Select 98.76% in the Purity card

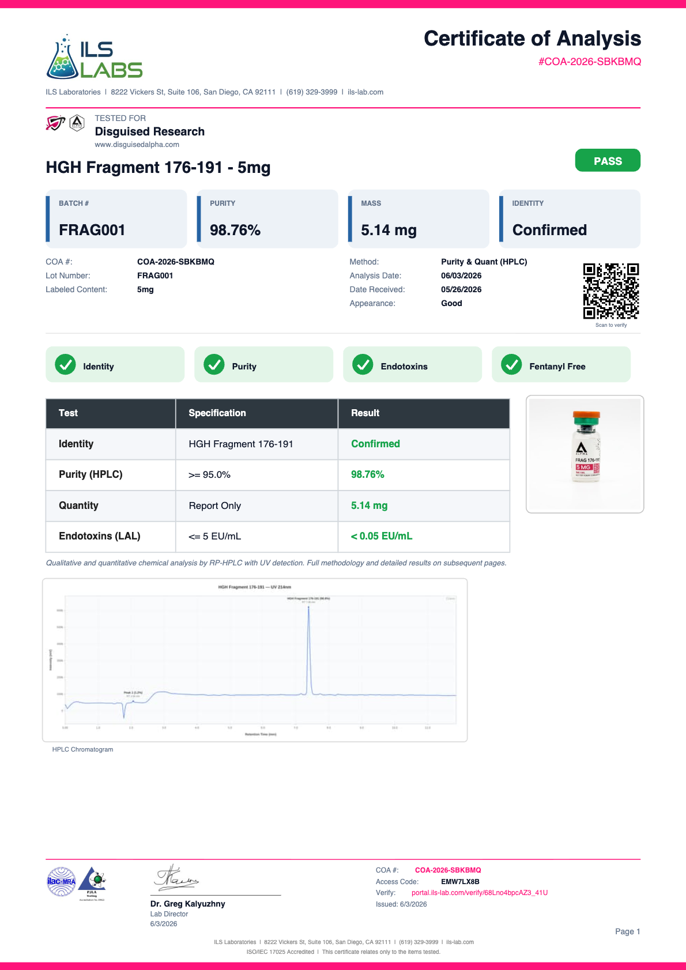point(235,230)
